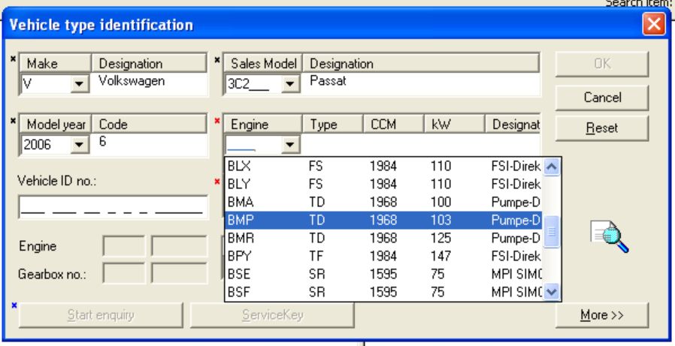Click the engine list scrollbar thumb

[x=552, y=231]
